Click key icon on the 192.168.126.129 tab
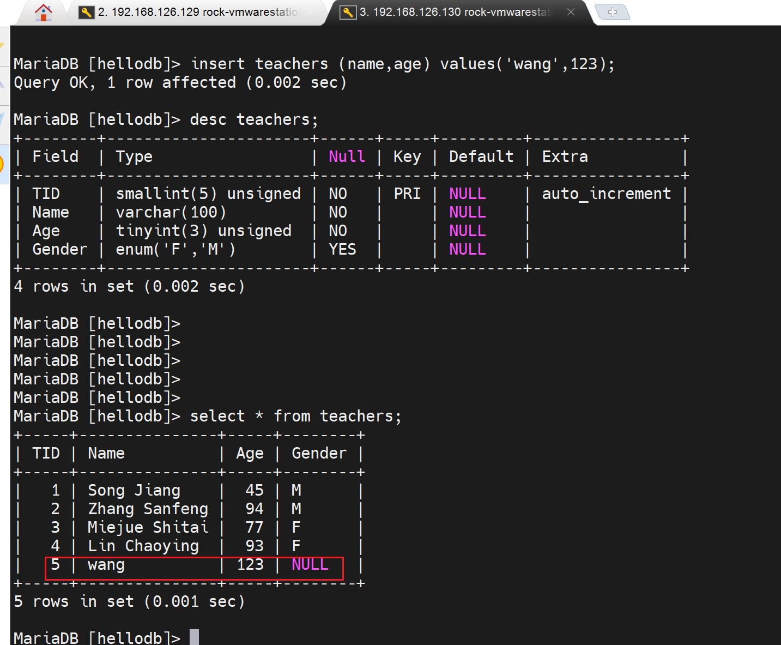Image resolution: width=781 pixels, height=645 pixels. 86,12
